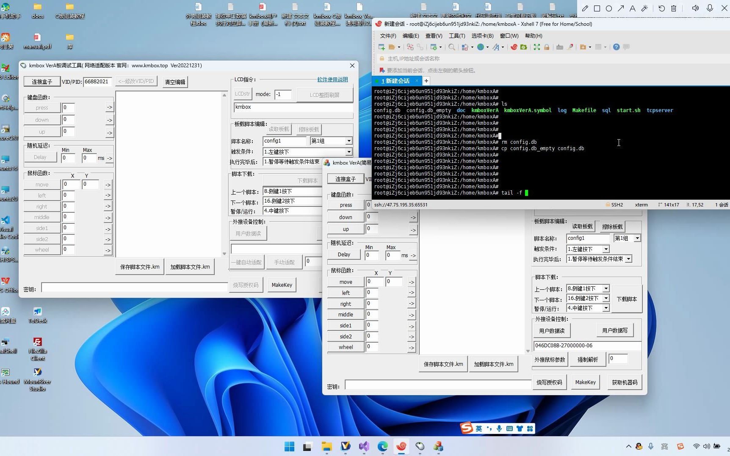Click script editor scrollbar down arrow in front window

tap(528, 351)
